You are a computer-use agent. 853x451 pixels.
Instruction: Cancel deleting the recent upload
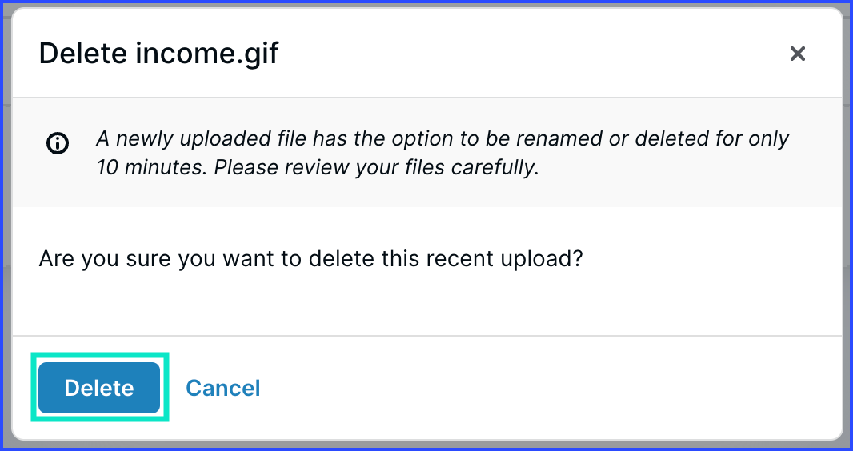click(x=223, y=388)
